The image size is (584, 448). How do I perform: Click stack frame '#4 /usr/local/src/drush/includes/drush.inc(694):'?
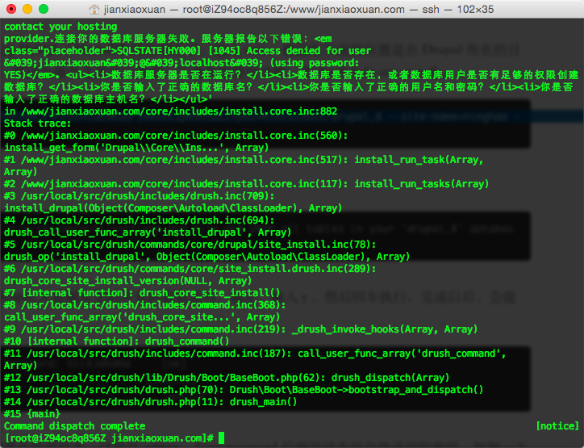pos(140,220)
